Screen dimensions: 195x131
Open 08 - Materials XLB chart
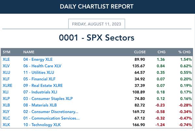point(40,105)
